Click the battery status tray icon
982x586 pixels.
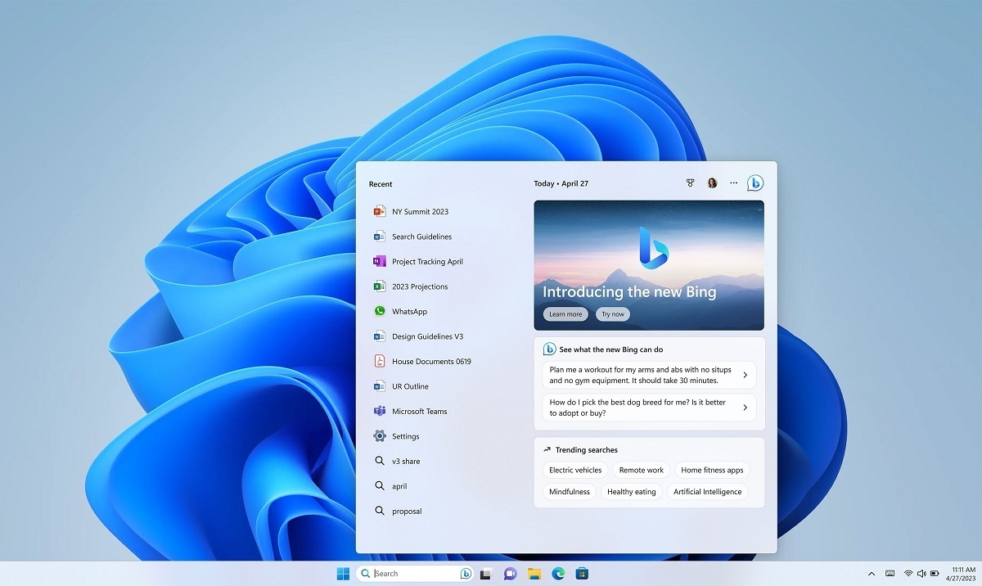[935, 574]
